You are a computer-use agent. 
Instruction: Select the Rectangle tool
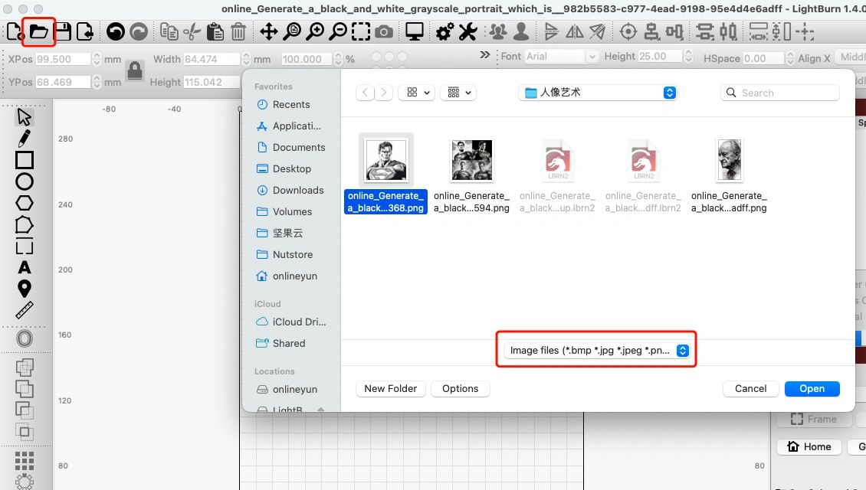click(x=24, y=160)
